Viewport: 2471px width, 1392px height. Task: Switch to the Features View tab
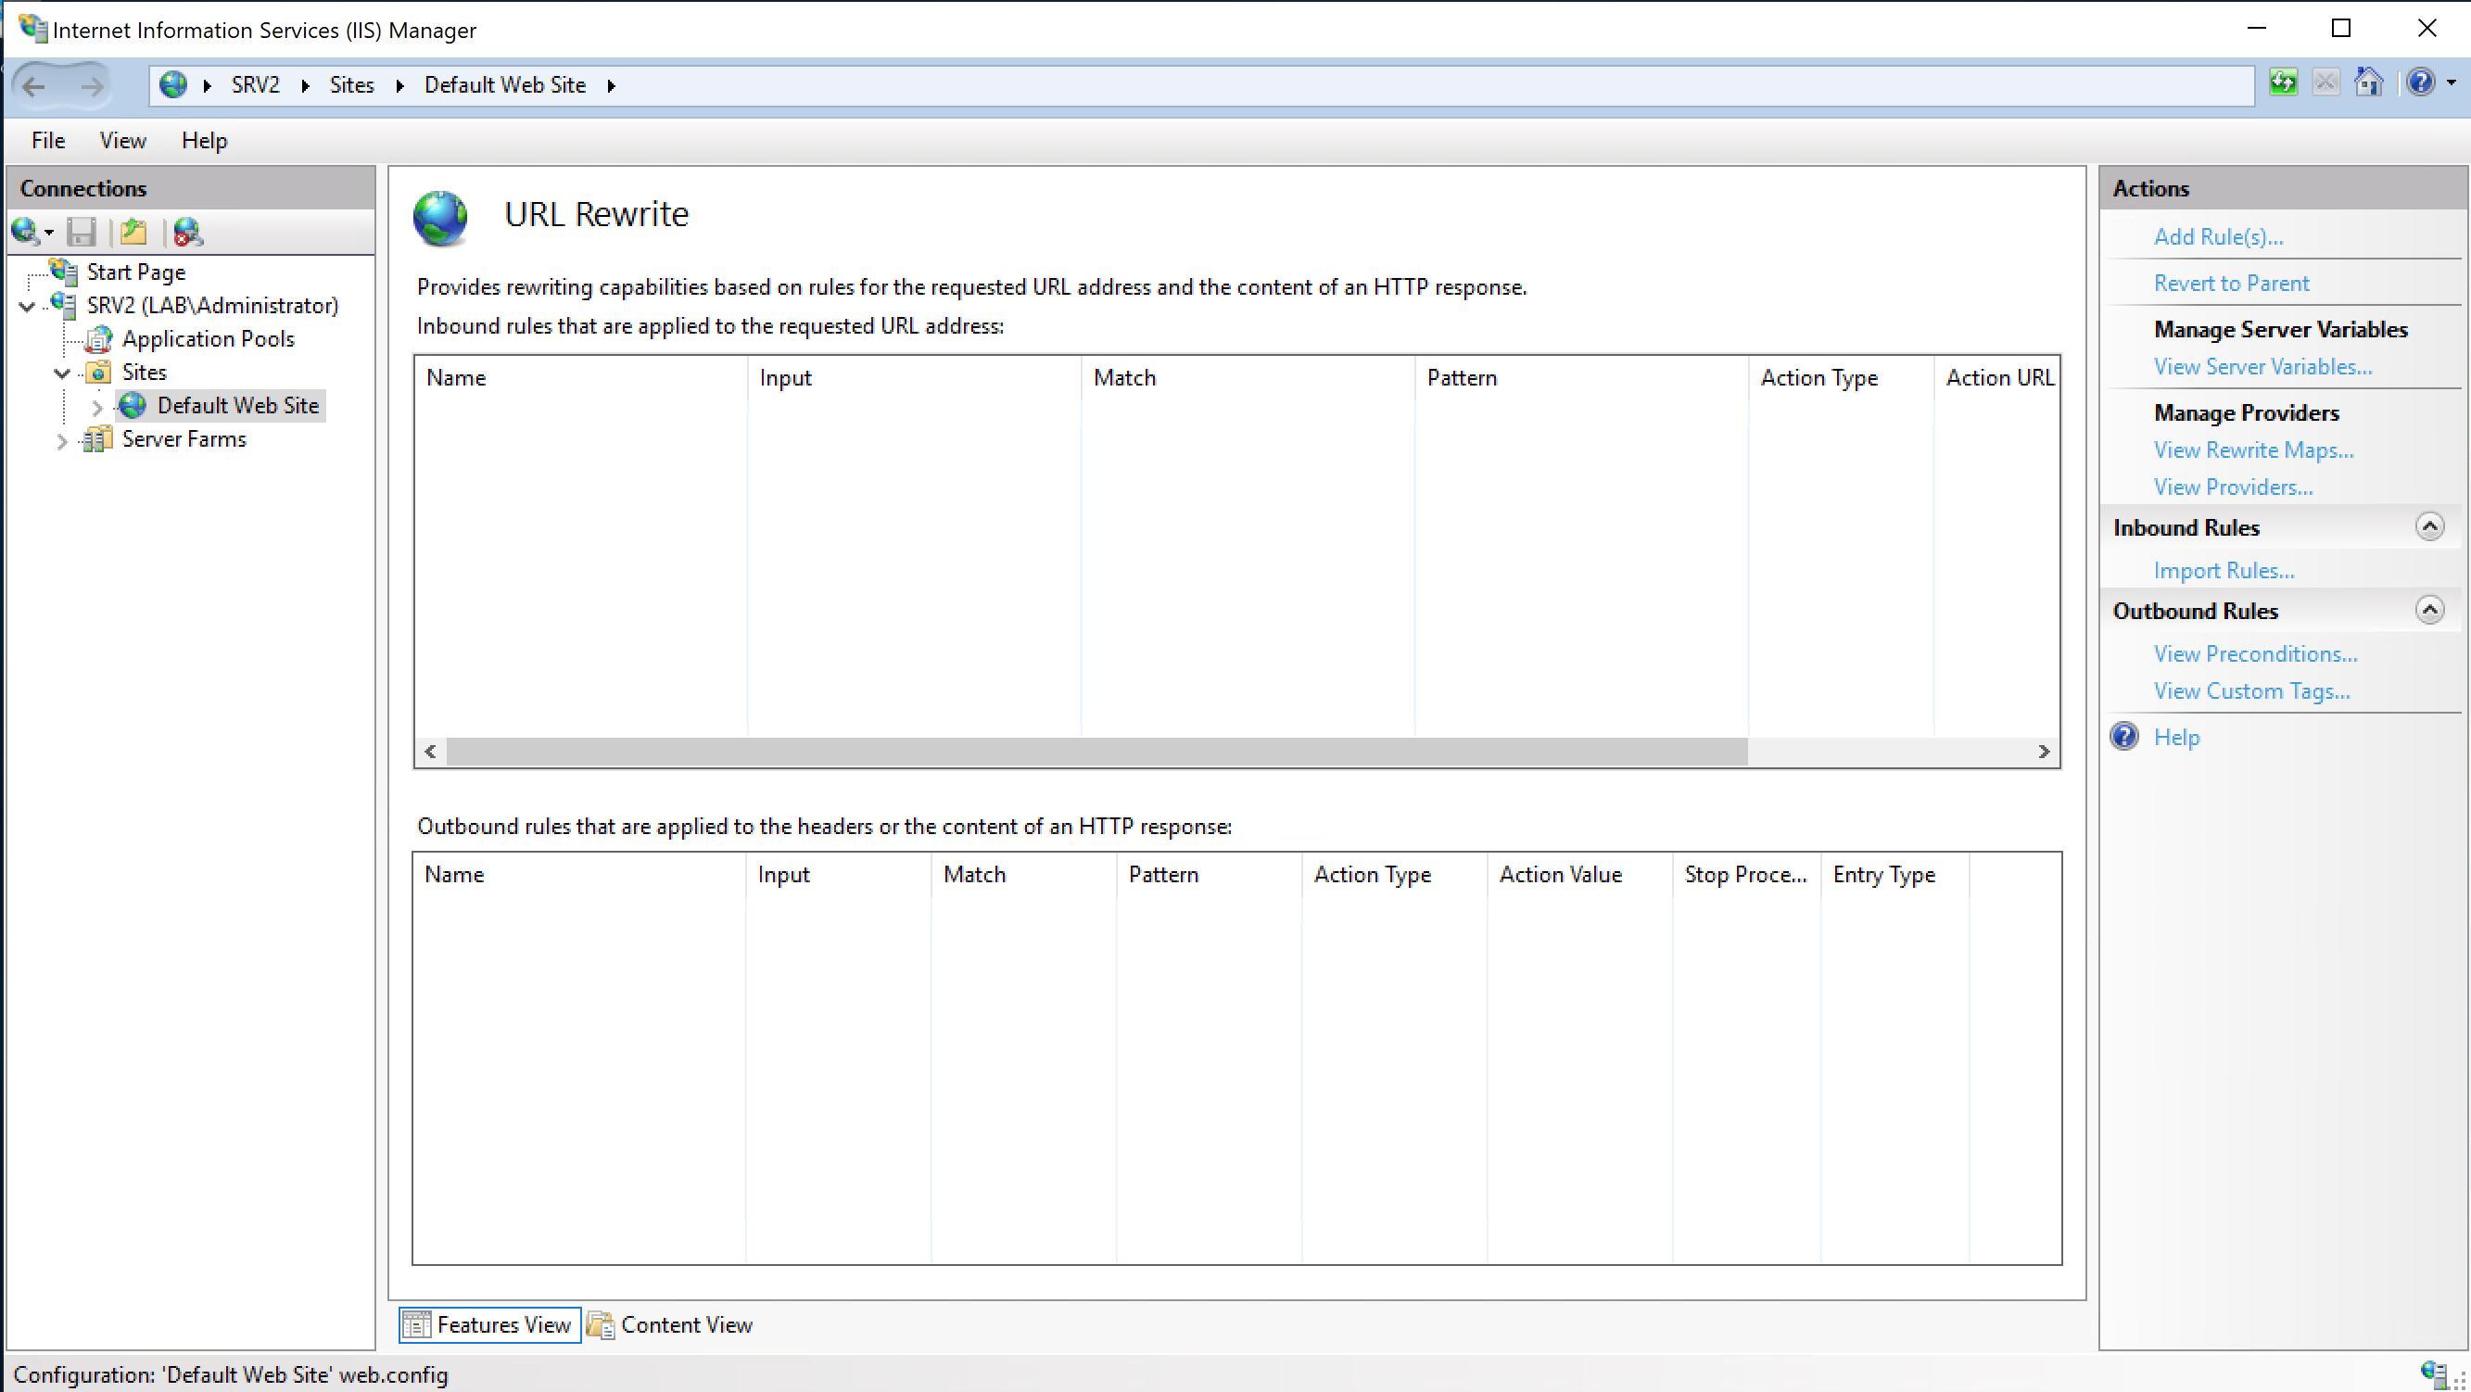[488, 1325]
